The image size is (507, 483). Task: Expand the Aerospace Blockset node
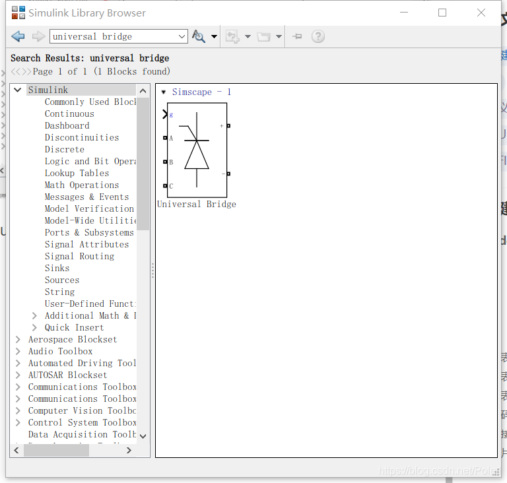18,339
